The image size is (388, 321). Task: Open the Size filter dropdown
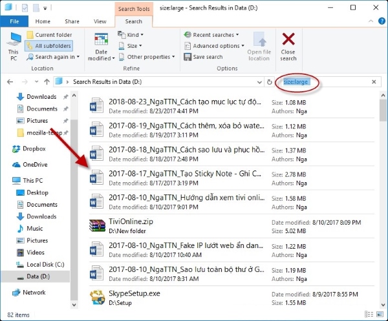135,46
